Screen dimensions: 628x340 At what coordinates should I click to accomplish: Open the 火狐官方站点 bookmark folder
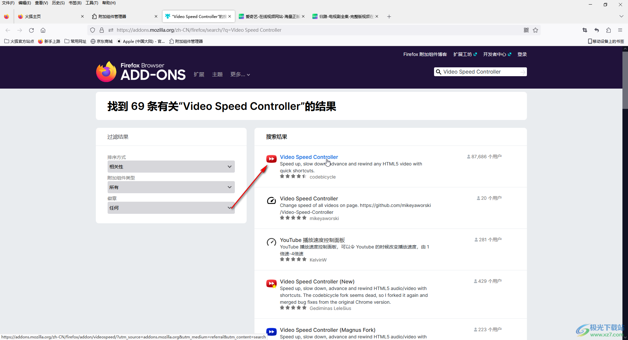pos(19,41)
